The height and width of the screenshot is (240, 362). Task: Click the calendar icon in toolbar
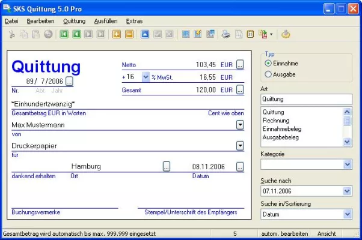click(250, 34)
